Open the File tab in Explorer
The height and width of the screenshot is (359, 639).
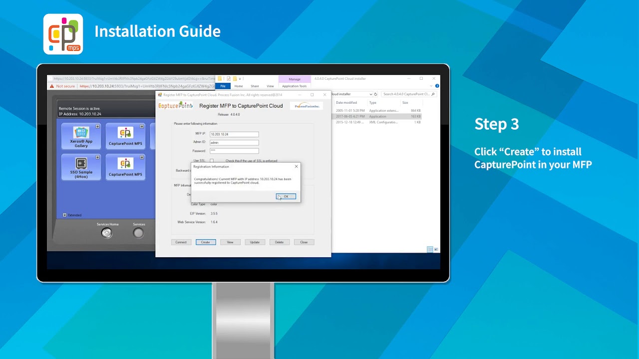(223, 86)
